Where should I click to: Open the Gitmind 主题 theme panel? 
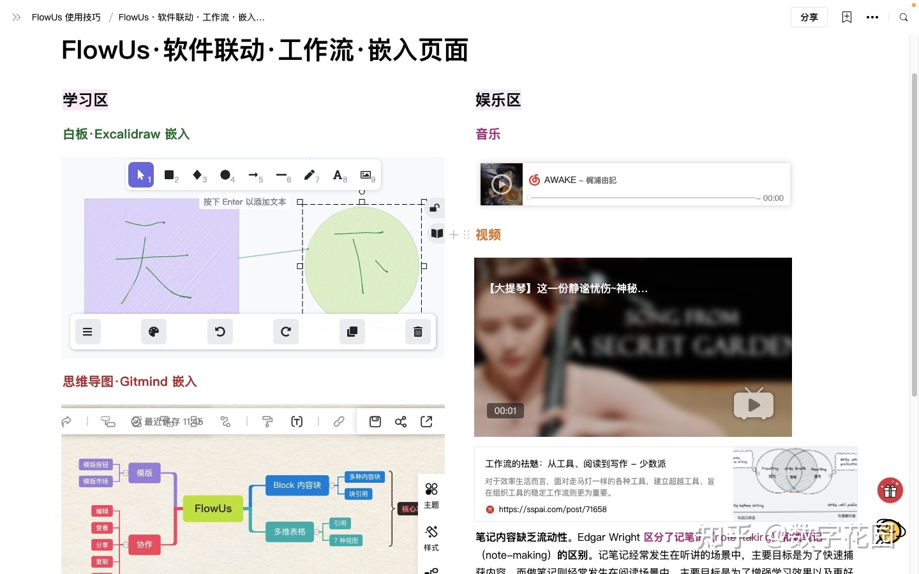point(431,495)
